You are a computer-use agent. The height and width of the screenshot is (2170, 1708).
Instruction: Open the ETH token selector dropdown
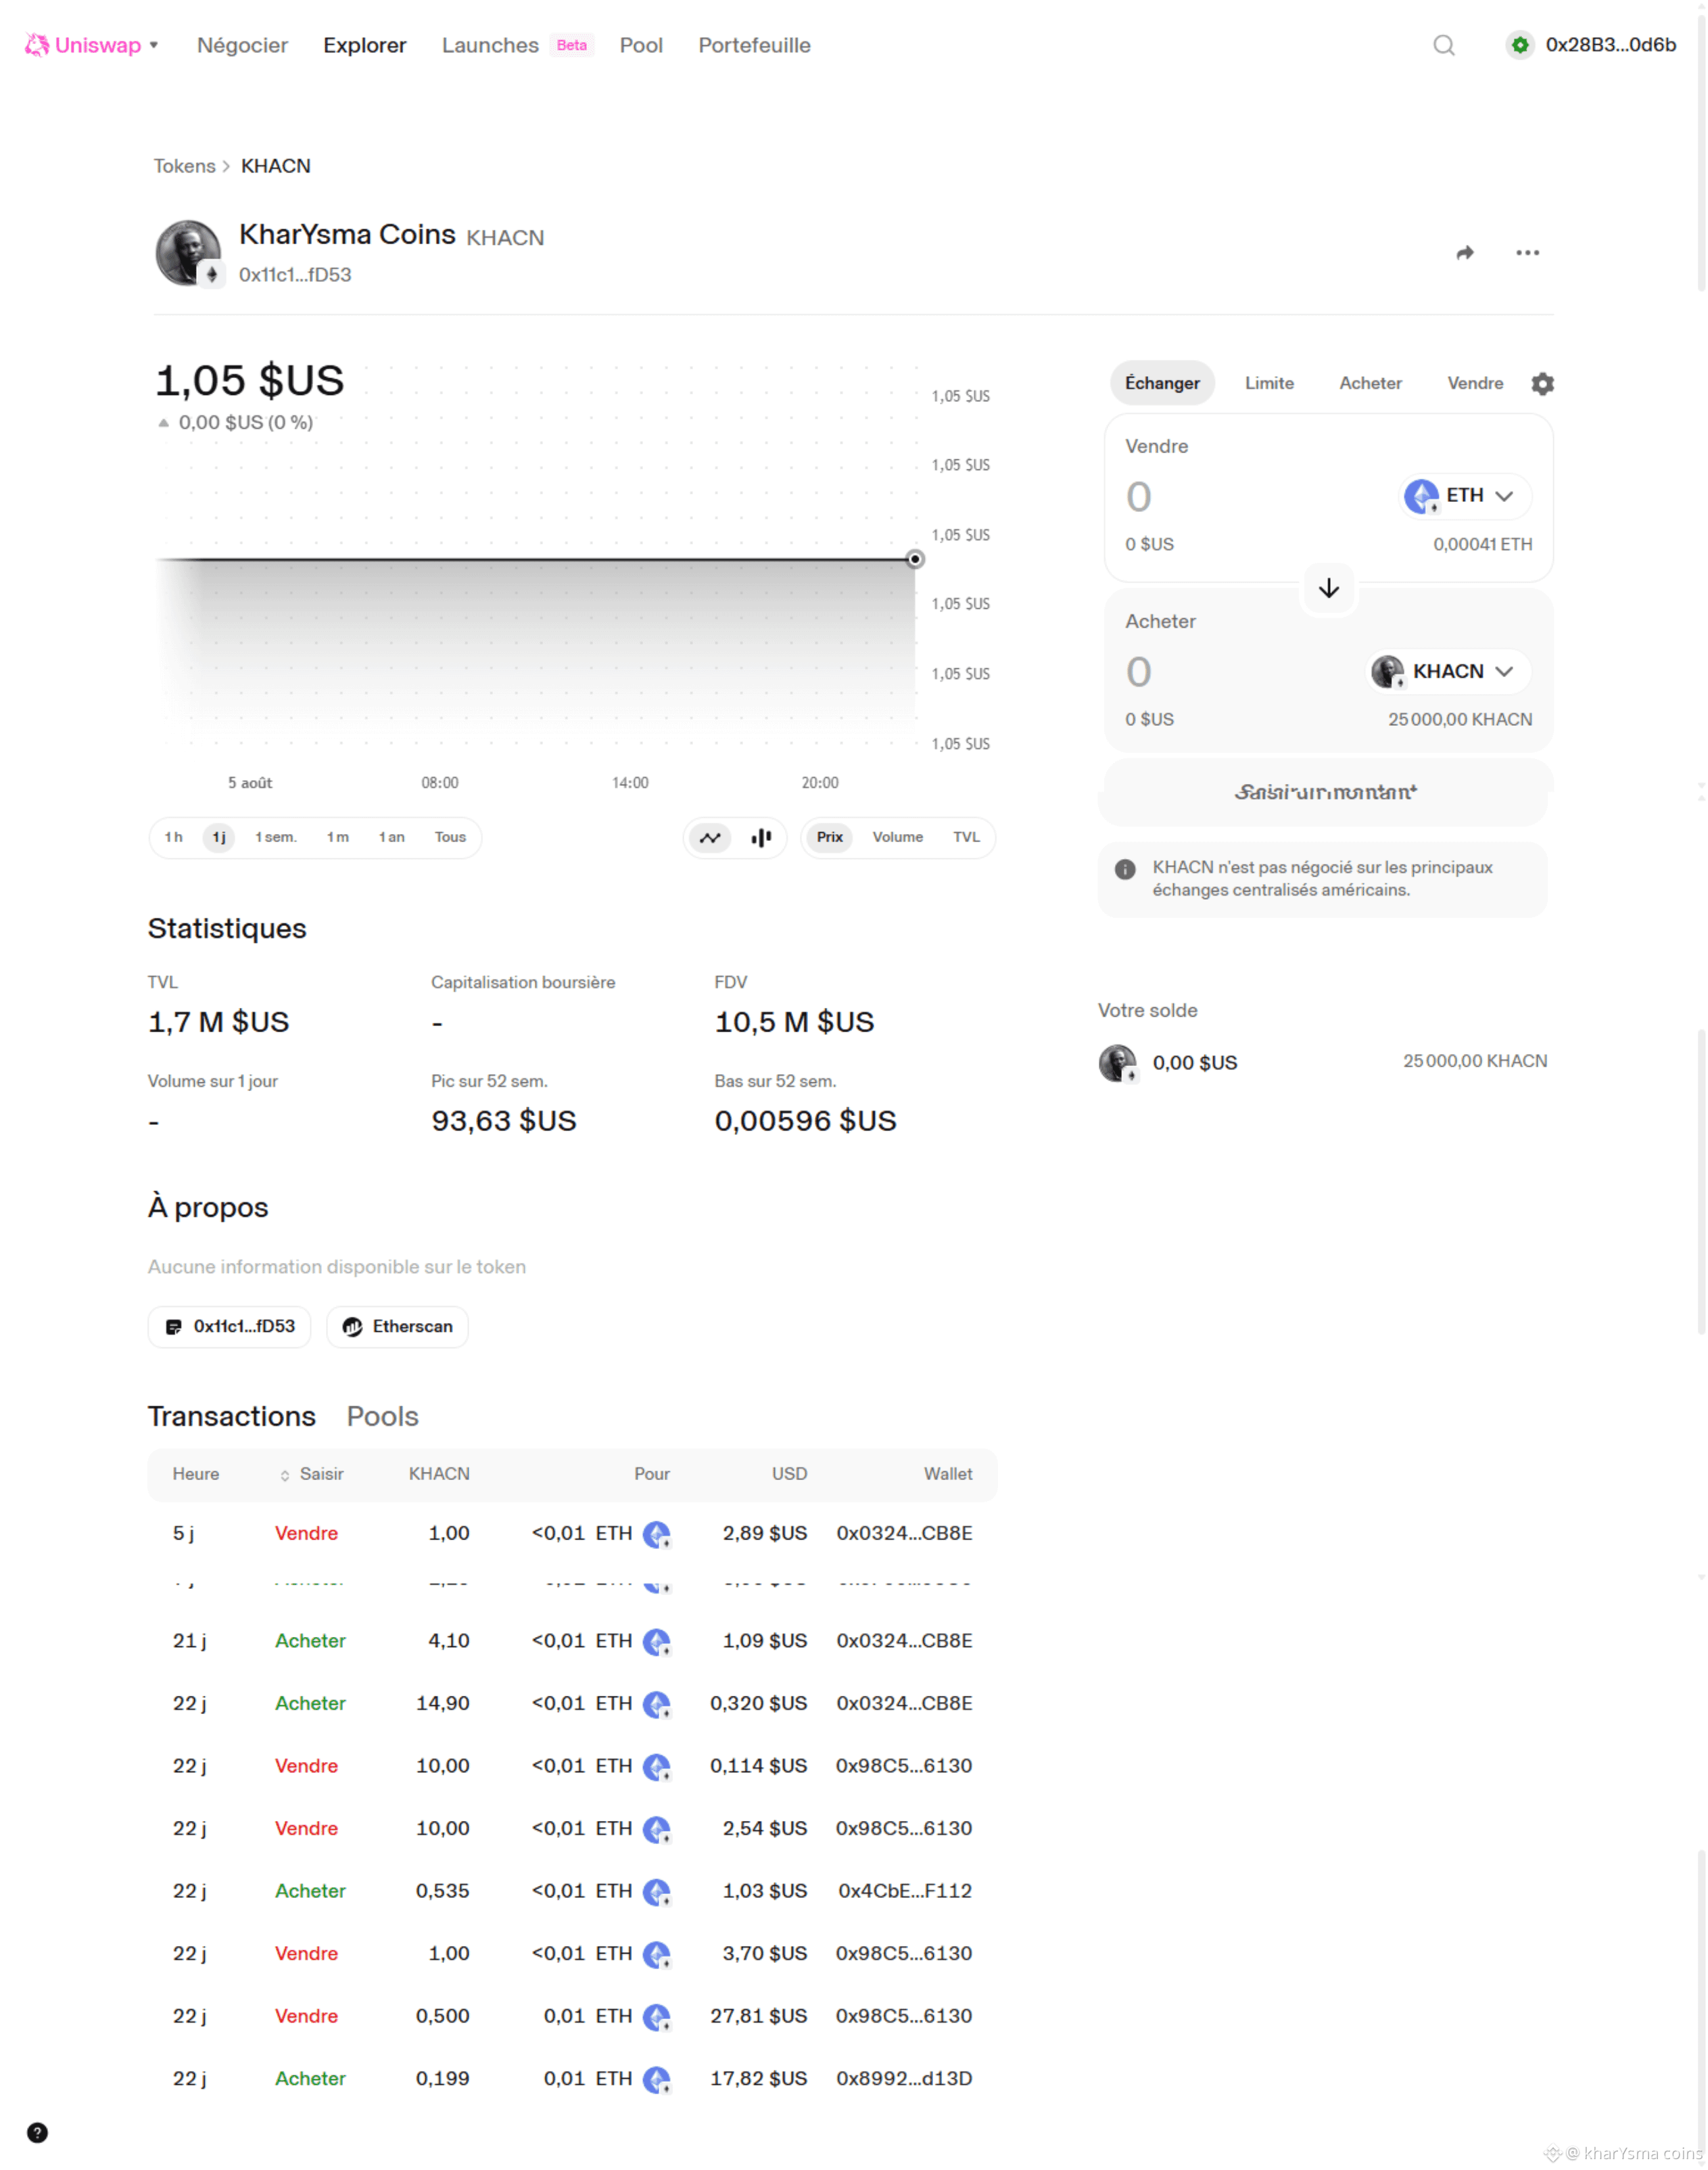1465,497
